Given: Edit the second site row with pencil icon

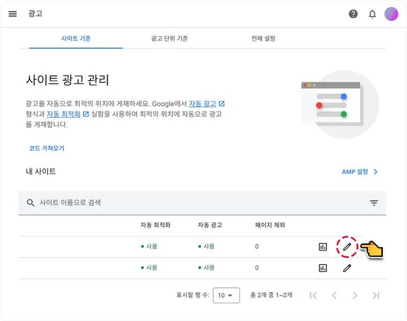Looking at the screenshot, I should (x=347, y=268).
